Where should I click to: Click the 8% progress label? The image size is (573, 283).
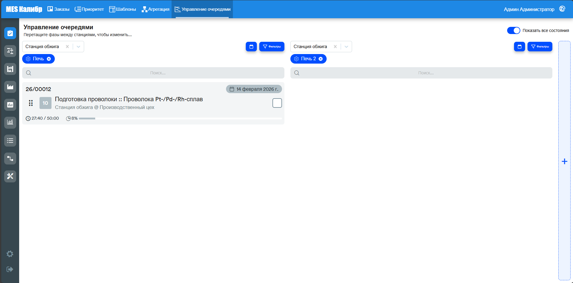tap(75, 118)
